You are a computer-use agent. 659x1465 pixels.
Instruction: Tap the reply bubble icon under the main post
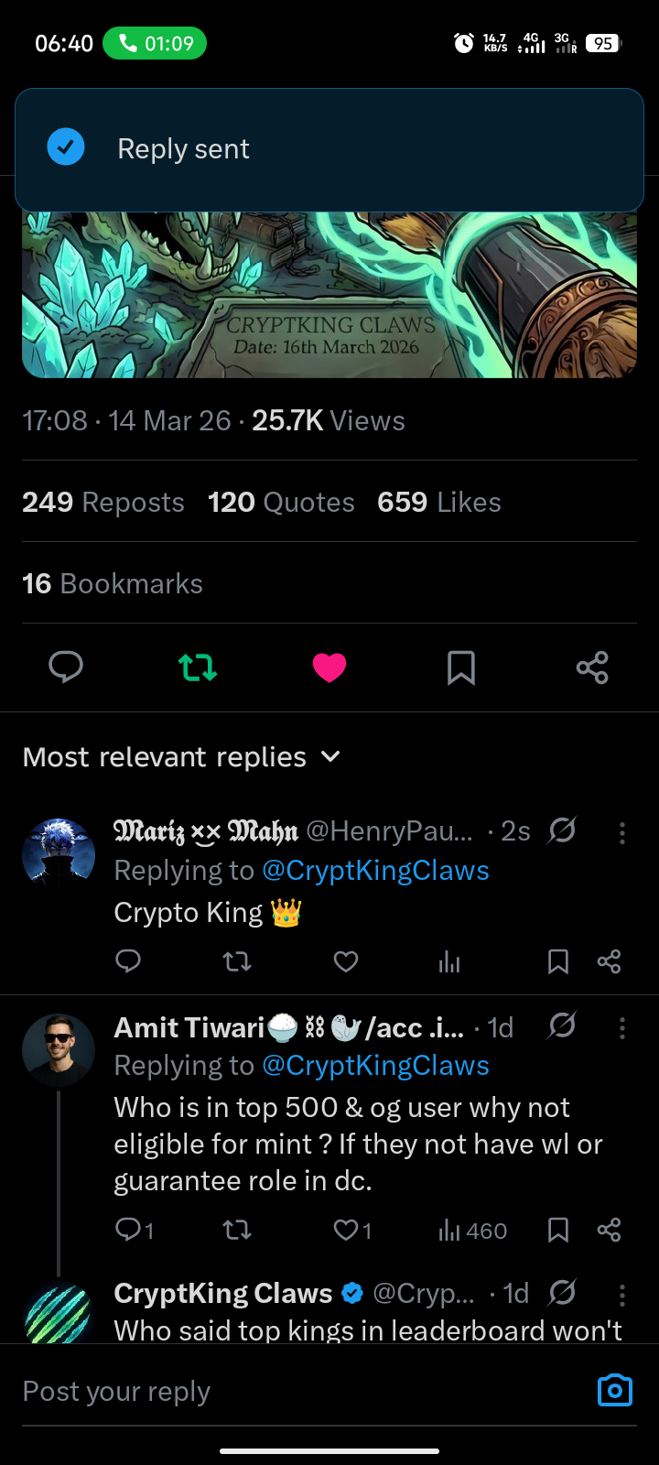click(66, 667)
